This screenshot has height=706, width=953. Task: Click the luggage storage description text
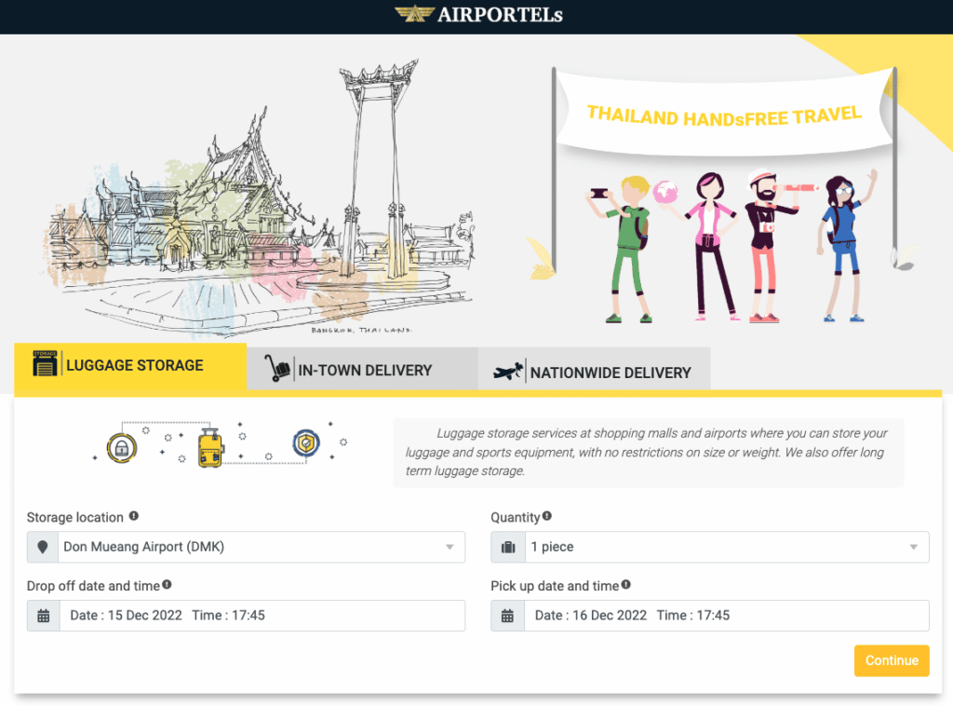(x=648, y=452)
